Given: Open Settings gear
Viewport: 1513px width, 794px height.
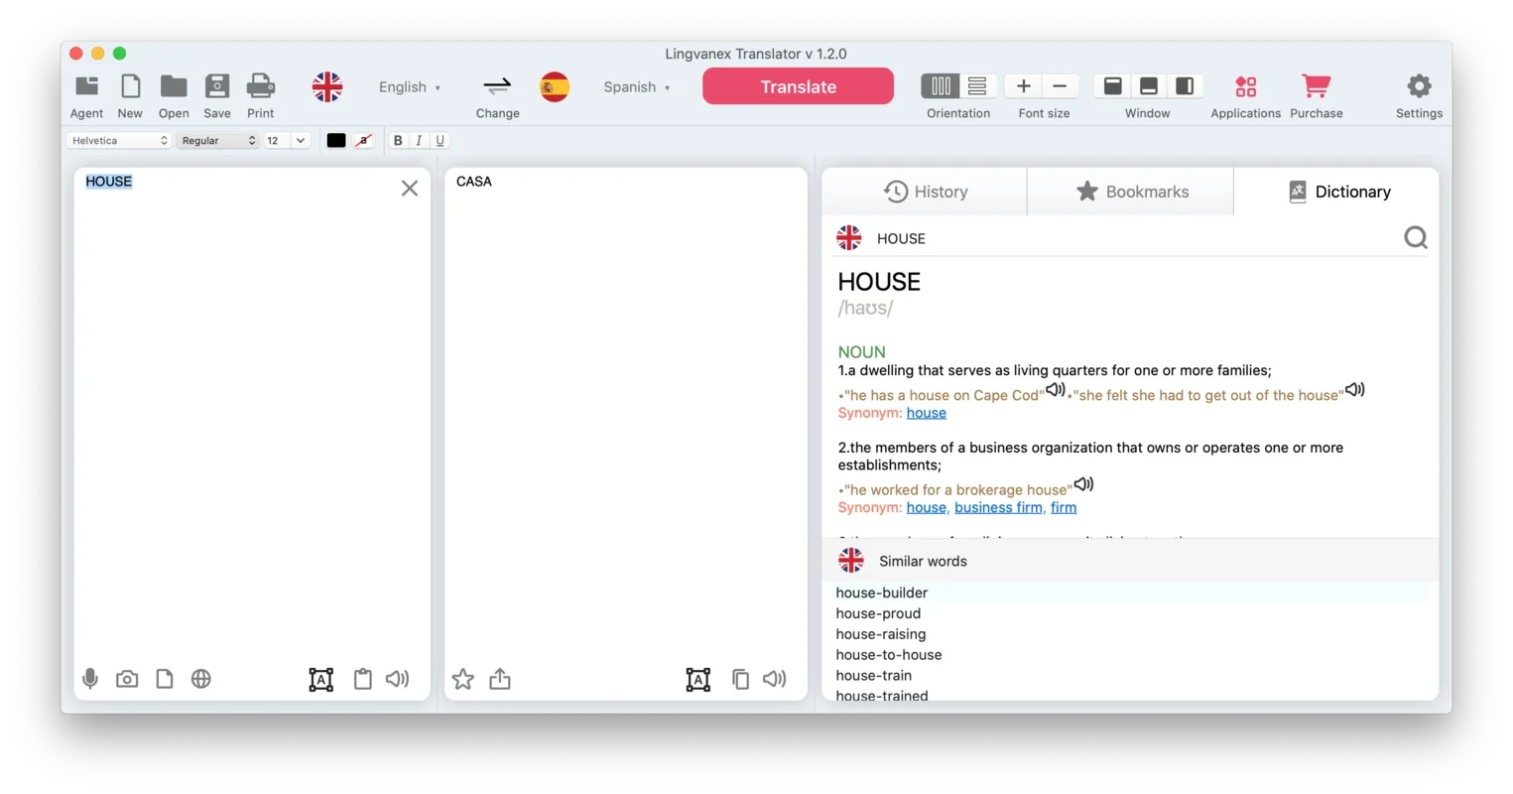Looking at the screenshot, I should [1420, 86].
